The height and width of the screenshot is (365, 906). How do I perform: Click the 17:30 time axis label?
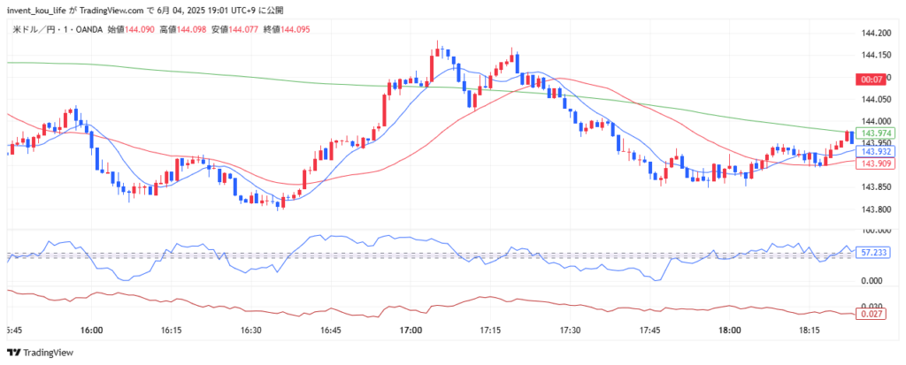coord(571,331)
